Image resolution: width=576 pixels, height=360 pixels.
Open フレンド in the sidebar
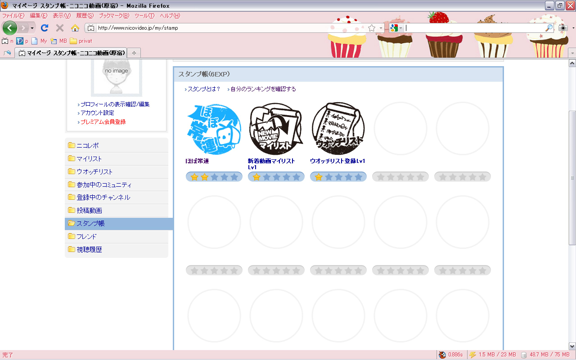tap(117, 237)
